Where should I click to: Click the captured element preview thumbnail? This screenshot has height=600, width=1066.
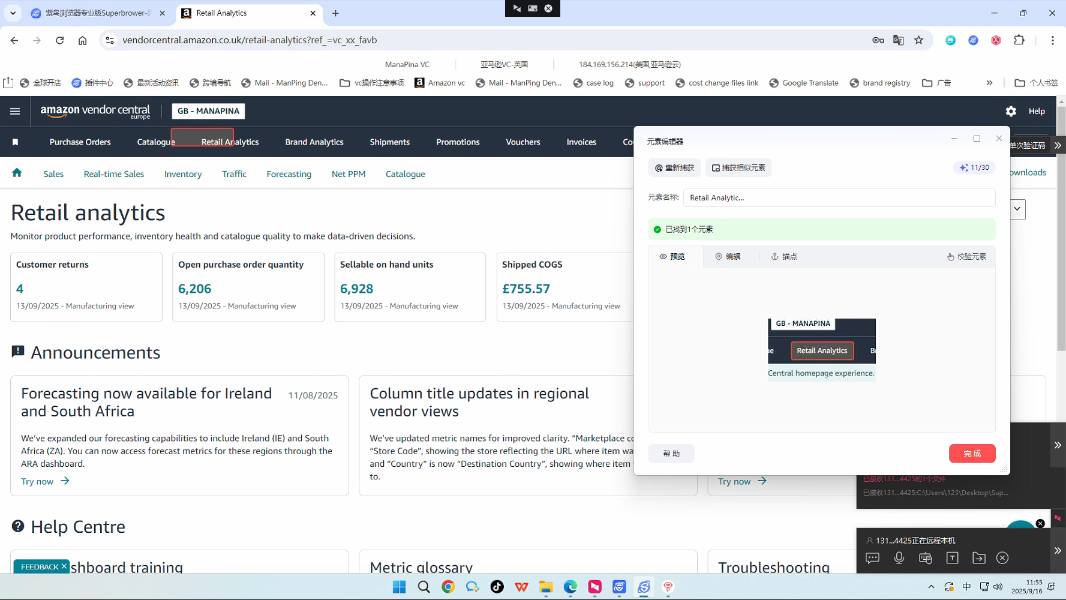tap(822, 350)
